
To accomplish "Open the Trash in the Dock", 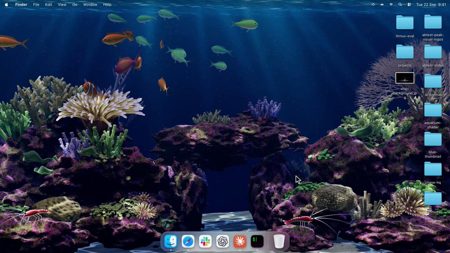I will 279,241.
